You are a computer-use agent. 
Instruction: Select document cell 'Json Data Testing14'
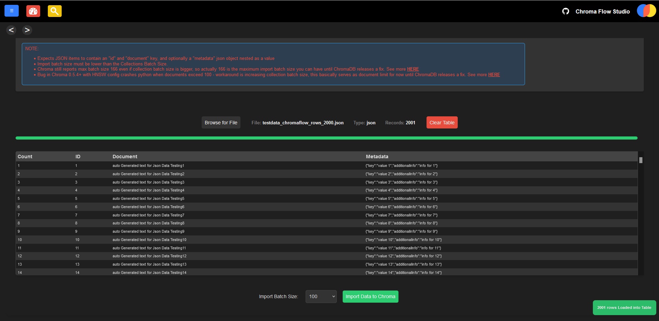(x=149, y=273)
